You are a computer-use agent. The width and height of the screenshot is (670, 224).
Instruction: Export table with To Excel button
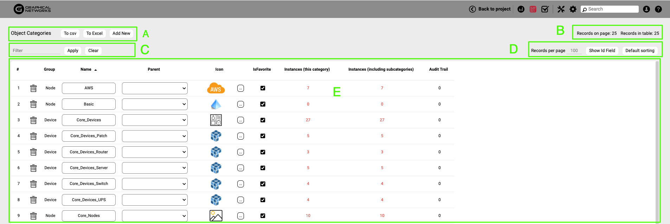coord(95,33)
